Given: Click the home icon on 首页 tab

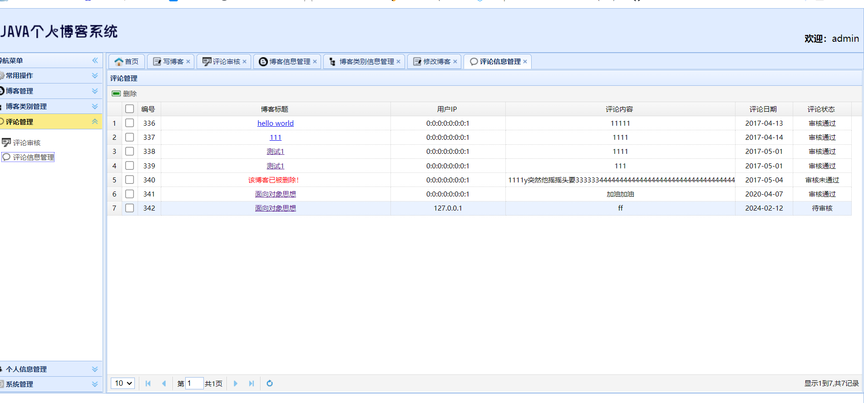Looking at the screenshot, I should 119,62.
